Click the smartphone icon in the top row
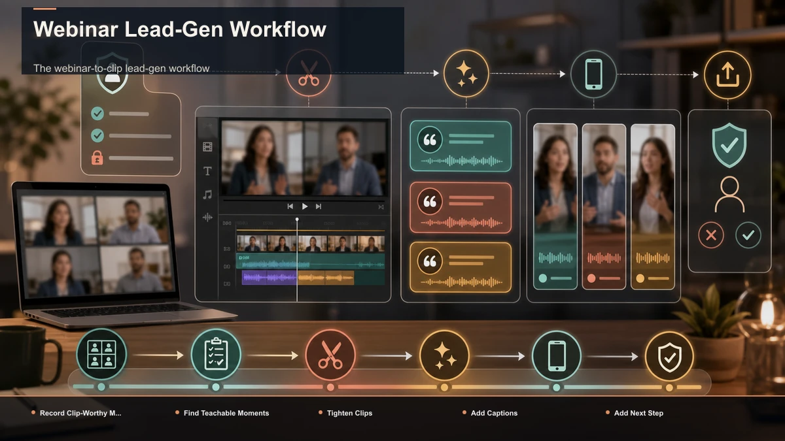 pos(593,74)
